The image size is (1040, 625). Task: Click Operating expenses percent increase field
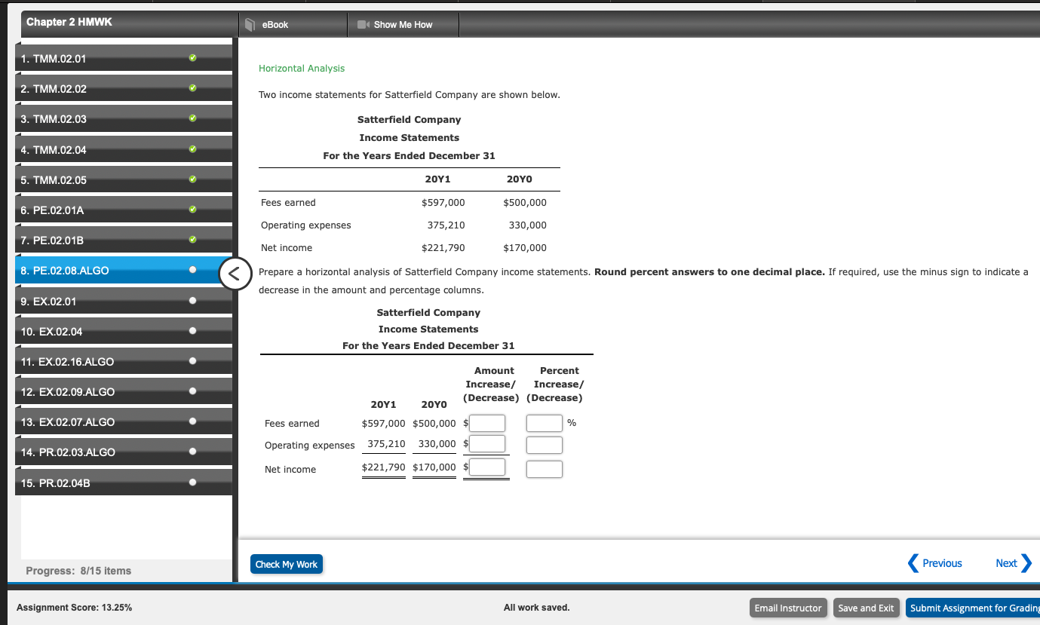coord(545,445)
